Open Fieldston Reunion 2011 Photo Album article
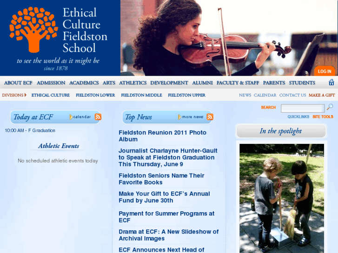This screenshot has height=253, width=338. coord(162,136)
